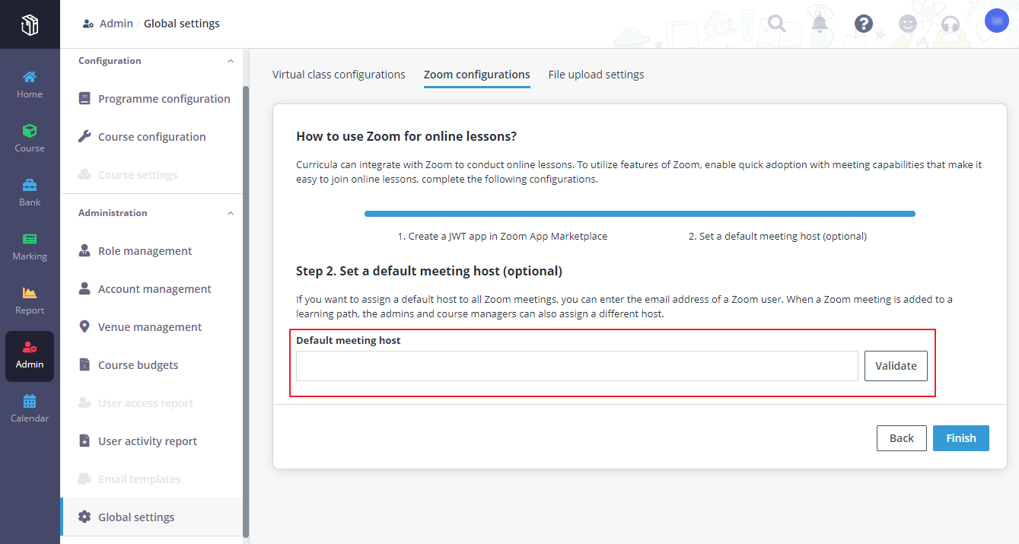Click the Global settings breadcrumb
1019x544 pixels.
(182, 24)
